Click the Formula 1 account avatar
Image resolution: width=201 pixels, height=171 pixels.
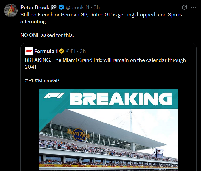[29, 51]
